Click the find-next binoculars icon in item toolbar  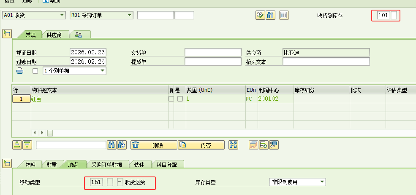click(122, 145)
